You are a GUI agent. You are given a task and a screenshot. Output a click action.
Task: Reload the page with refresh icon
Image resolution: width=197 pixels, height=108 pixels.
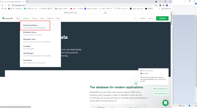(x=9, y=5)
